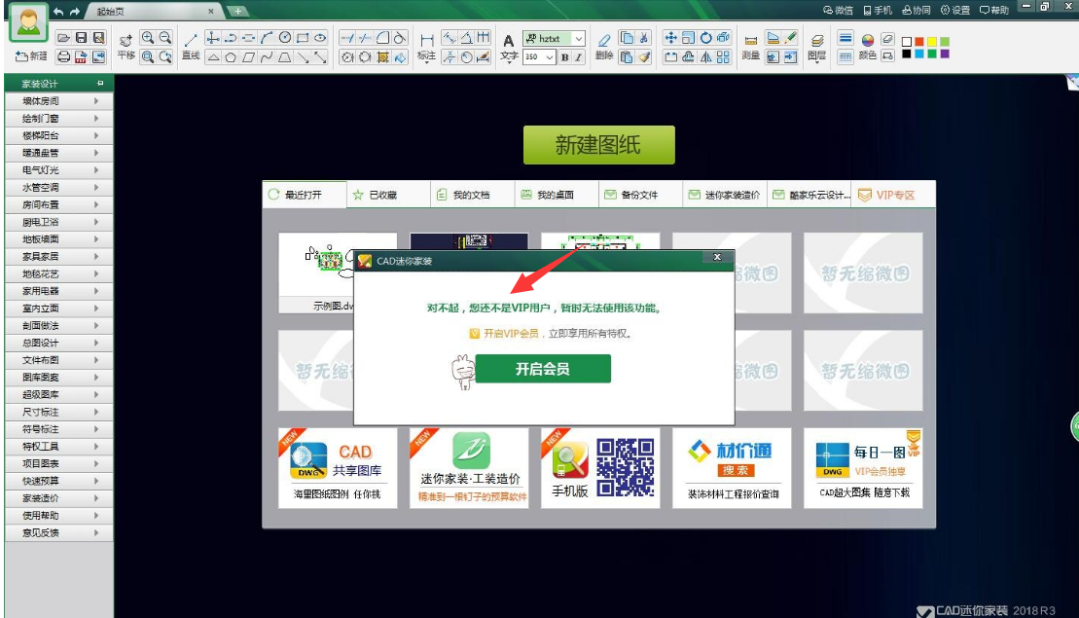Viewport: 1079px width, 618px height.
Task: Click the rotate tool icon
Action: pyautogui.click(x=706, y=38)
